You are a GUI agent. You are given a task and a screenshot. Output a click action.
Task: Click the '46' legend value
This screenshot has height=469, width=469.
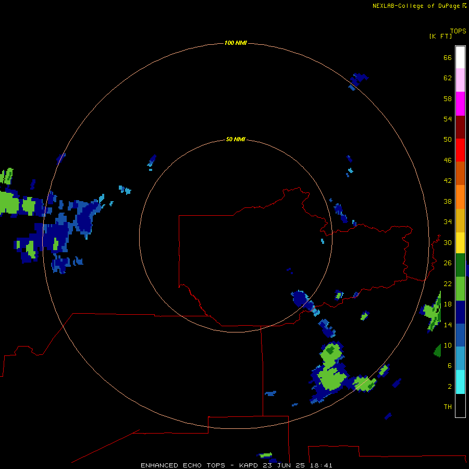[x=448, y=160]
